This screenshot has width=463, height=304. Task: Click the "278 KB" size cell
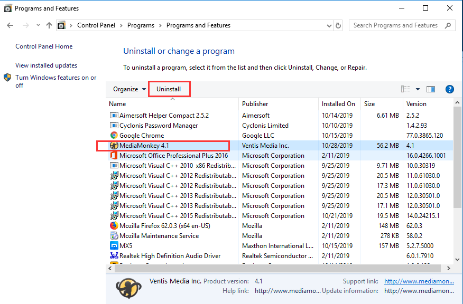[x=389, y=235]
